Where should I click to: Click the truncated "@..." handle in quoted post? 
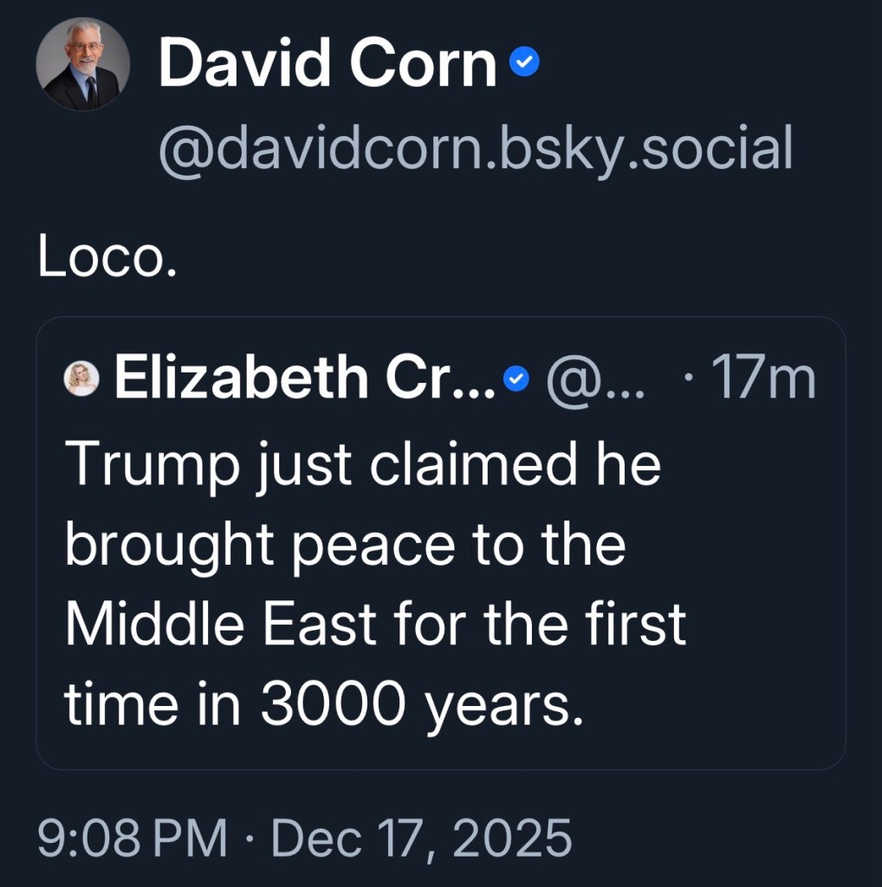tap(595, 379)
